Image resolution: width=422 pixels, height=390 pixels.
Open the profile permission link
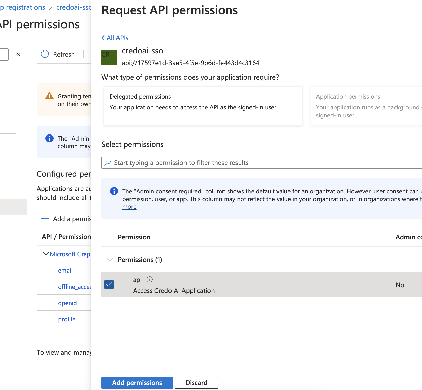coord(67,319)
